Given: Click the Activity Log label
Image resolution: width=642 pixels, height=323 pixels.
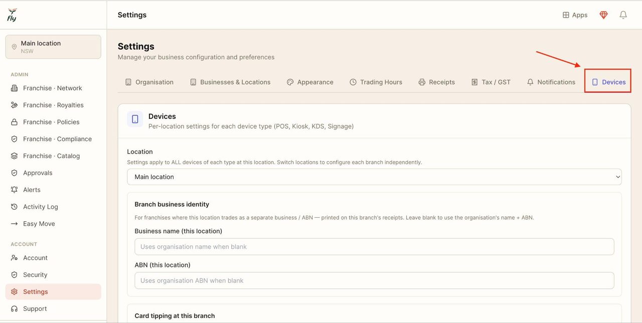Looking at the screenshot, I should 41,207.
